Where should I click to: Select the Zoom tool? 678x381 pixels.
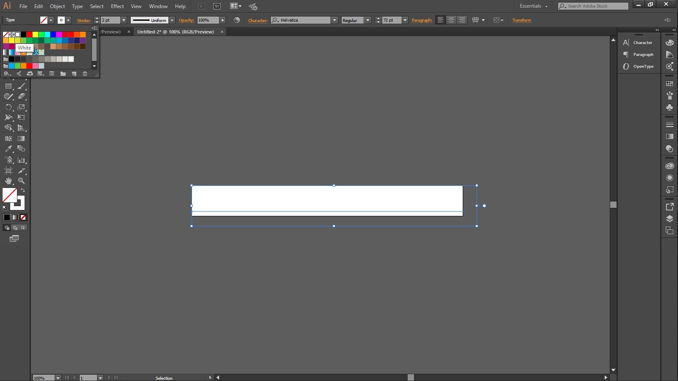coord(22,180)
